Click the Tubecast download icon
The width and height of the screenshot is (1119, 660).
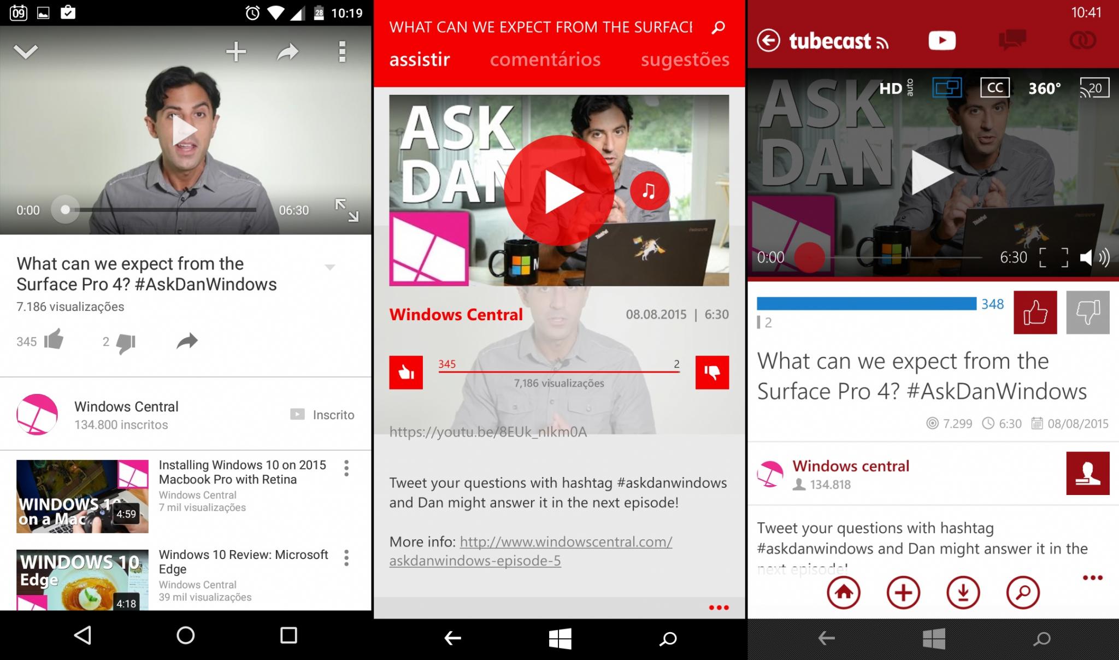[963, 593]
